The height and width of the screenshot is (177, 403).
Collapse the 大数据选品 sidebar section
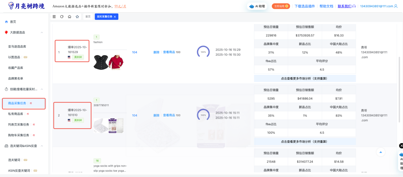42,32
